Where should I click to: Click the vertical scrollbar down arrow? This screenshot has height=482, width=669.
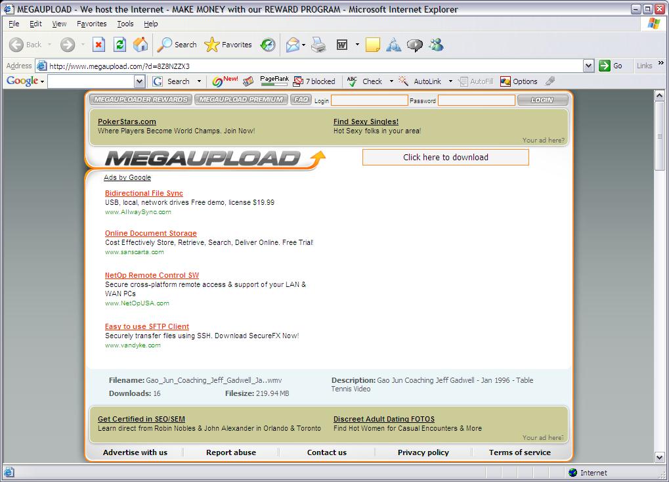[x=660, y=458]
